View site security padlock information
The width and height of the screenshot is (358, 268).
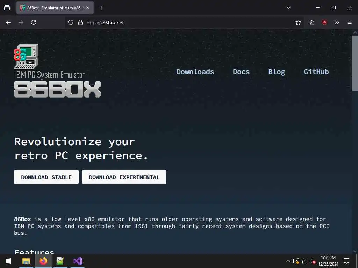click(x=80, y=22)
